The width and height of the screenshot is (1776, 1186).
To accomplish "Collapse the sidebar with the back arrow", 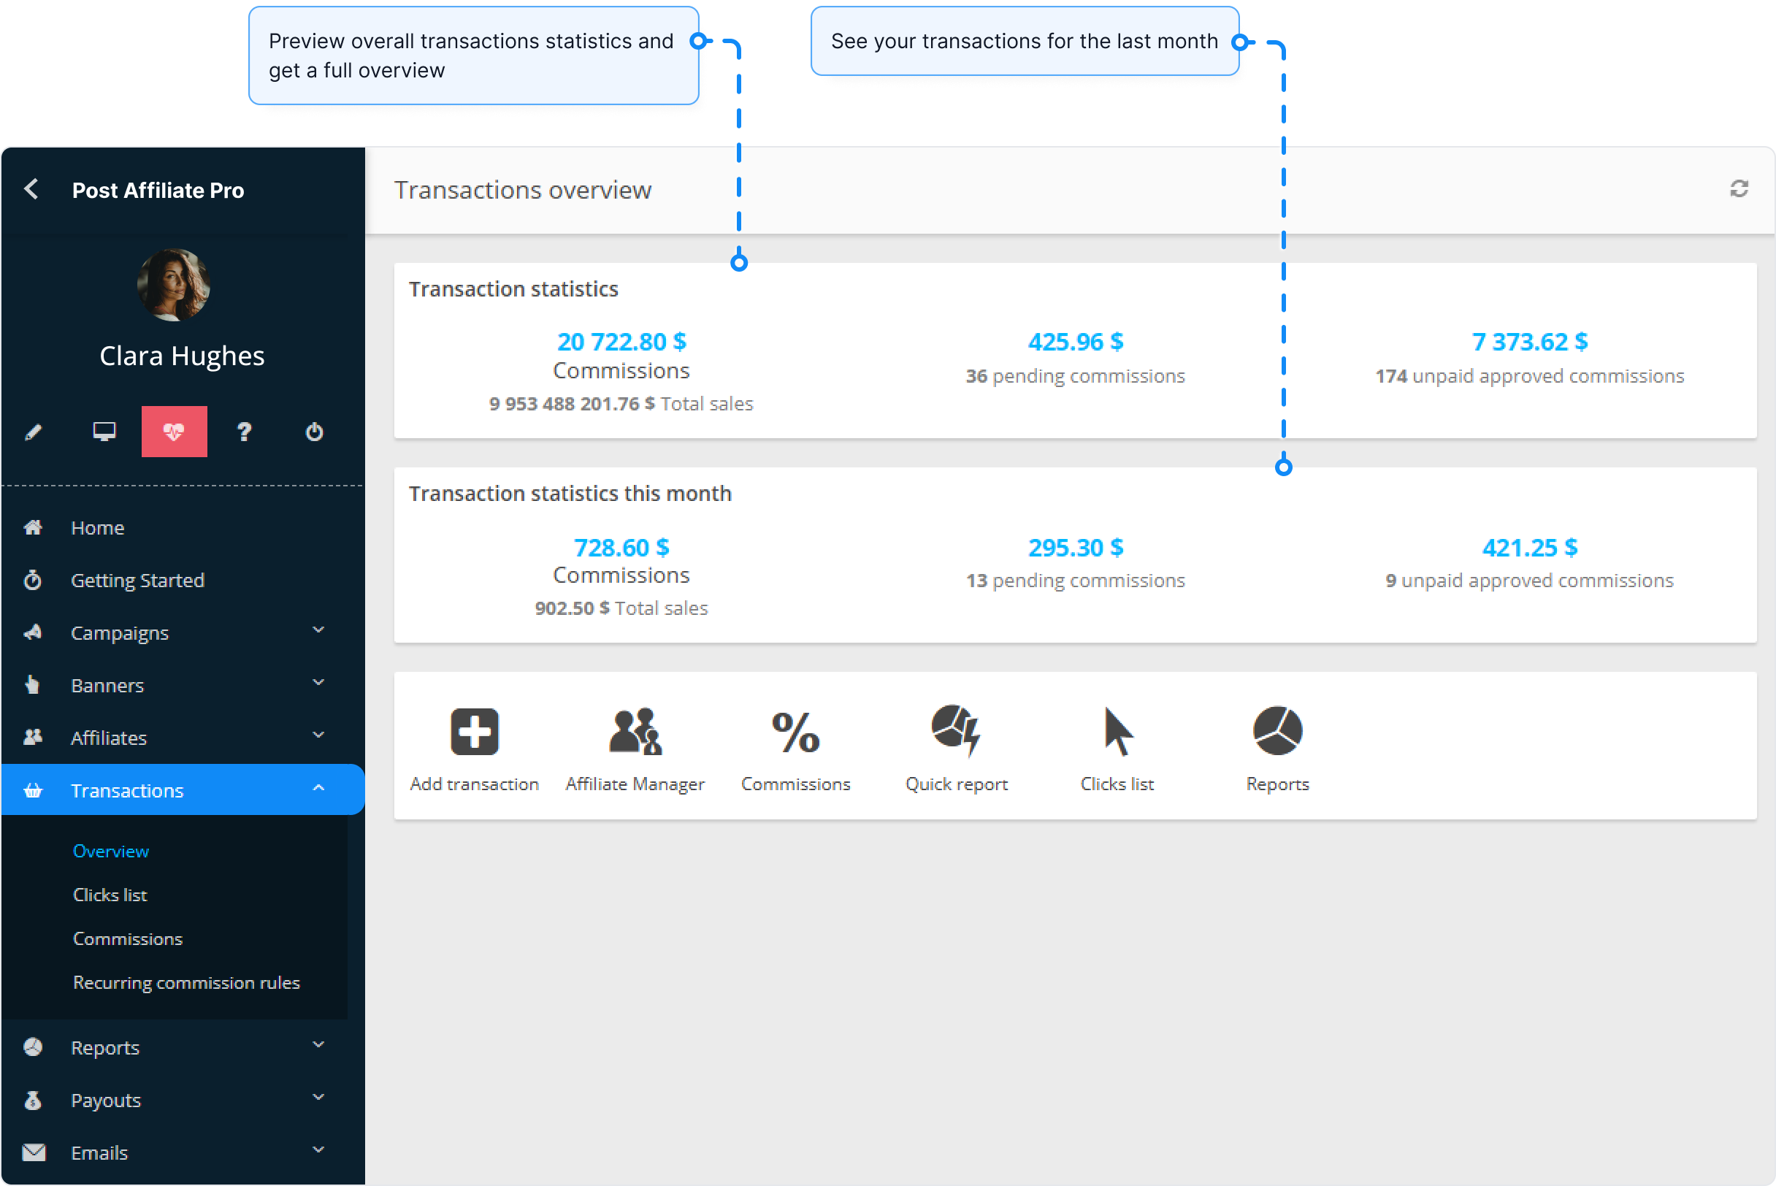I will pos(32,190).
